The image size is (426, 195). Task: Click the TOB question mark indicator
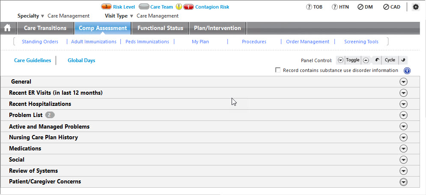tap(309, 7)
